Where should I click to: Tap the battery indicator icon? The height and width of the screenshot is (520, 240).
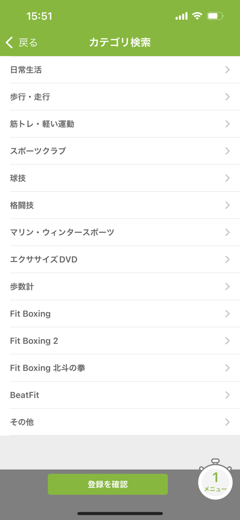pyautogui.click(x=215, y=16)
